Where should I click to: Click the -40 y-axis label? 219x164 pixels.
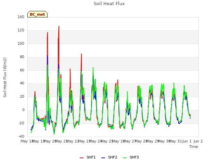[x=21, y=136]
